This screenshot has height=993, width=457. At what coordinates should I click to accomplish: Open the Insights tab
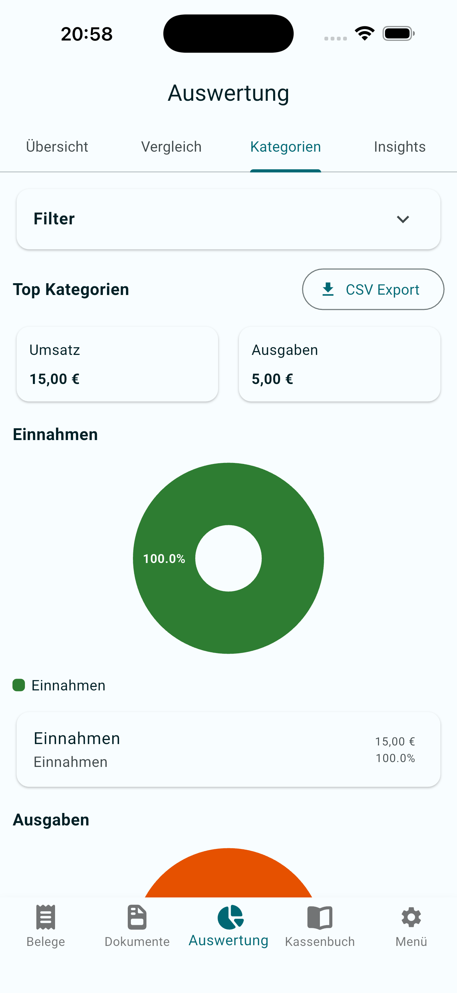(399, 146)
